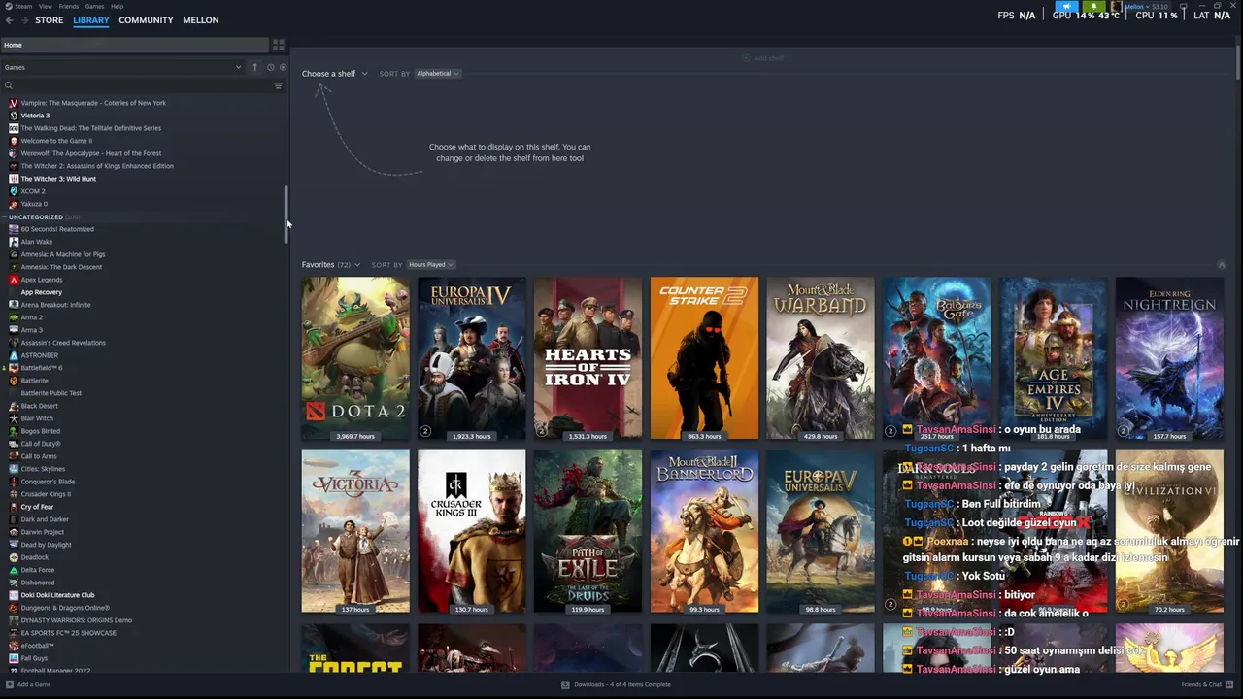Open the Big Picture mode monitor icon
Screen dimensions: 1243x699
pyautogui.click(x=1183, y=7)
